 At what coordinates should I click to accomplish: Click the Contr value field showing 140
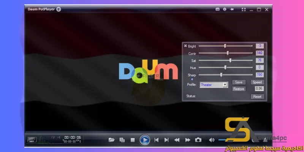point(260,53)
